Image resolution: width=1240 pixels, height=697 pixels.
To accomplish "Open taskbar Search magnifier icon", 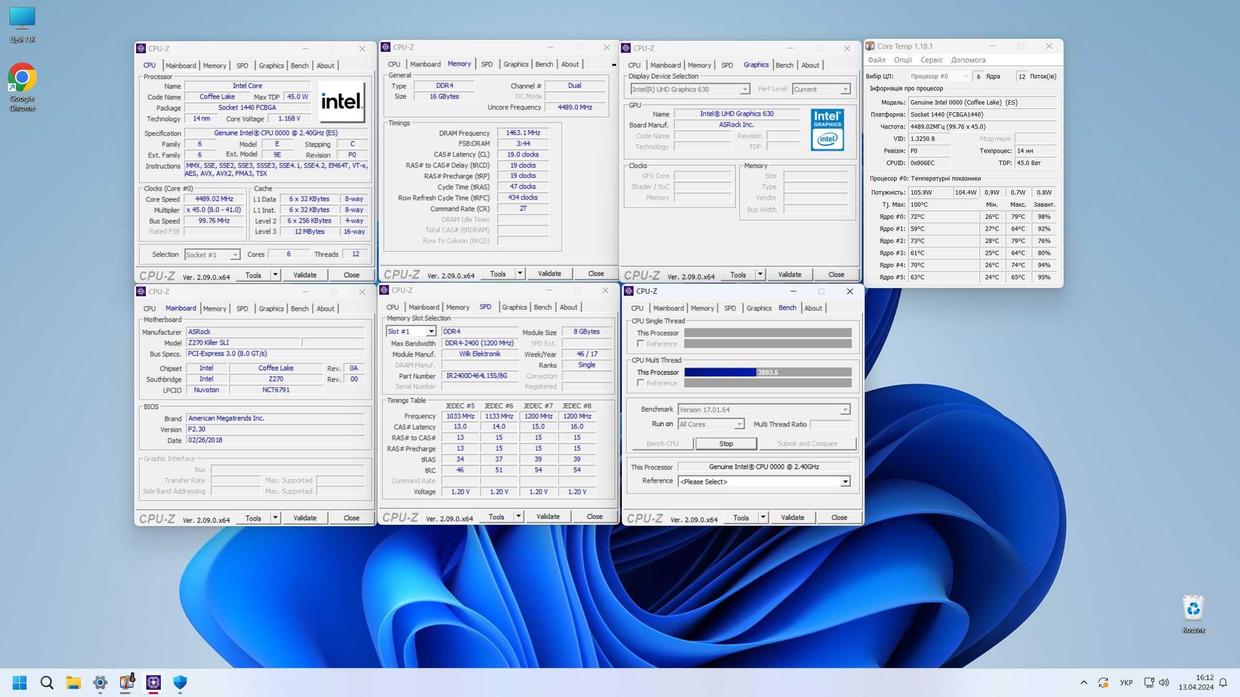I will click(x=47, y=682).
